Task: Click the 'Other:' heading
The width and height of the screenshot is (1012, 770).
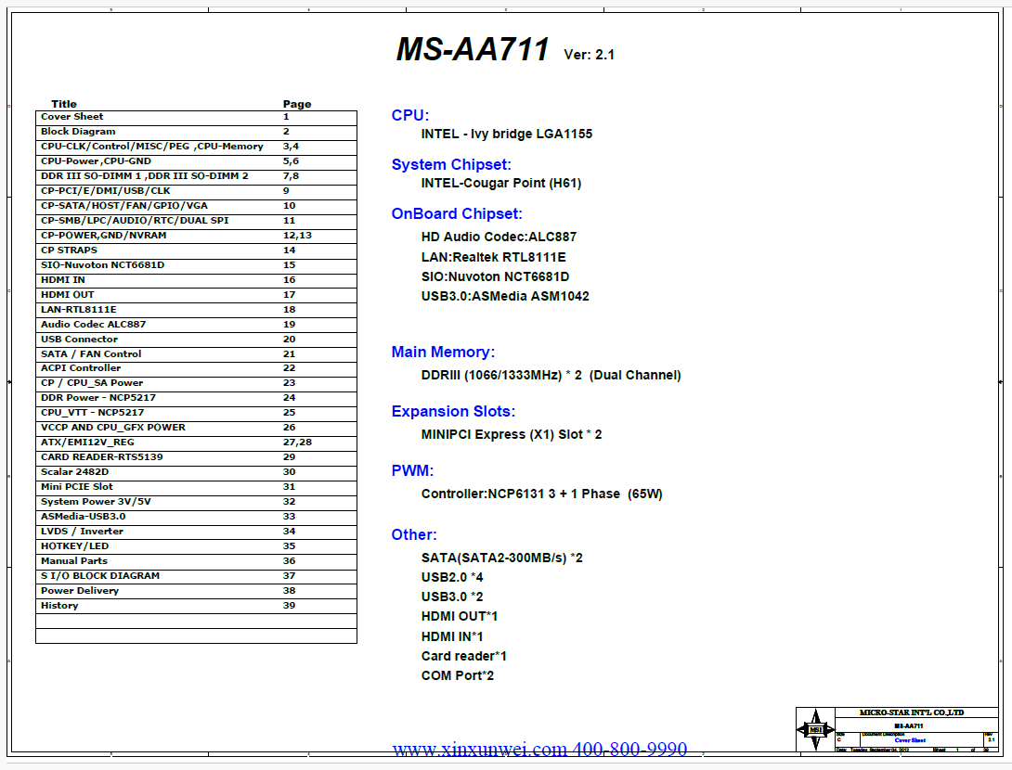Action: tap(414, 535)
